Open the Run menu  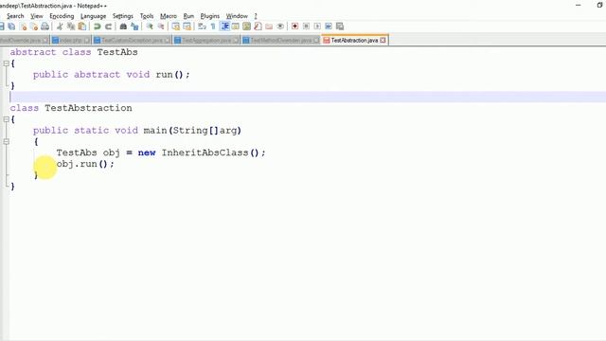[x=188, y=16]
